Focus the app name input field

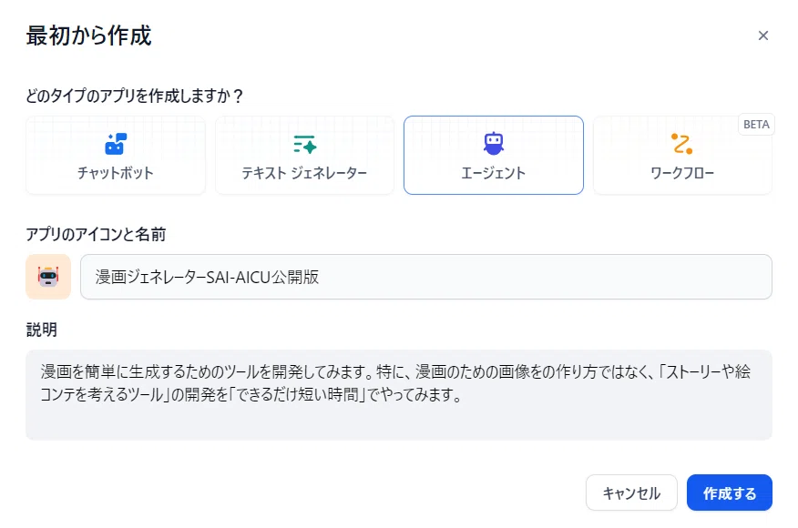coord(425,277)
